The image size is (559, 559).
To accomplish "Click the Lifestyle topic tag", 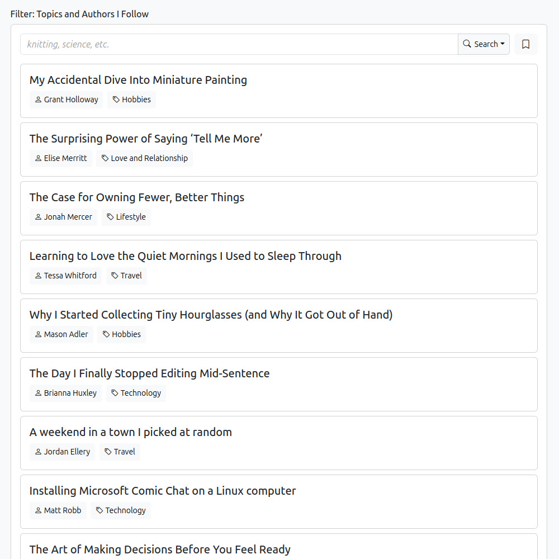I will pos(126,217).
